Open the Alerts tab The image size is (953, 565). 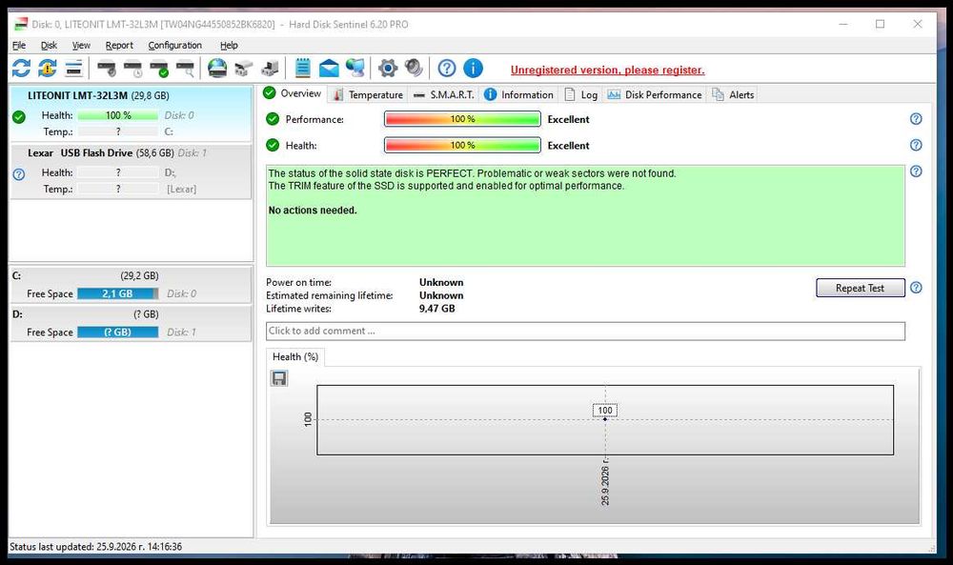(x=733, y=94)
